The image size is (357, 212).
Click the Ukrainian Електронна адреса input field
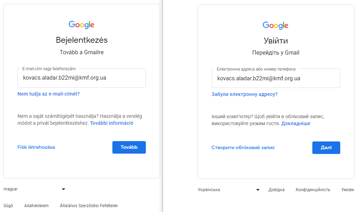point(275,79)
